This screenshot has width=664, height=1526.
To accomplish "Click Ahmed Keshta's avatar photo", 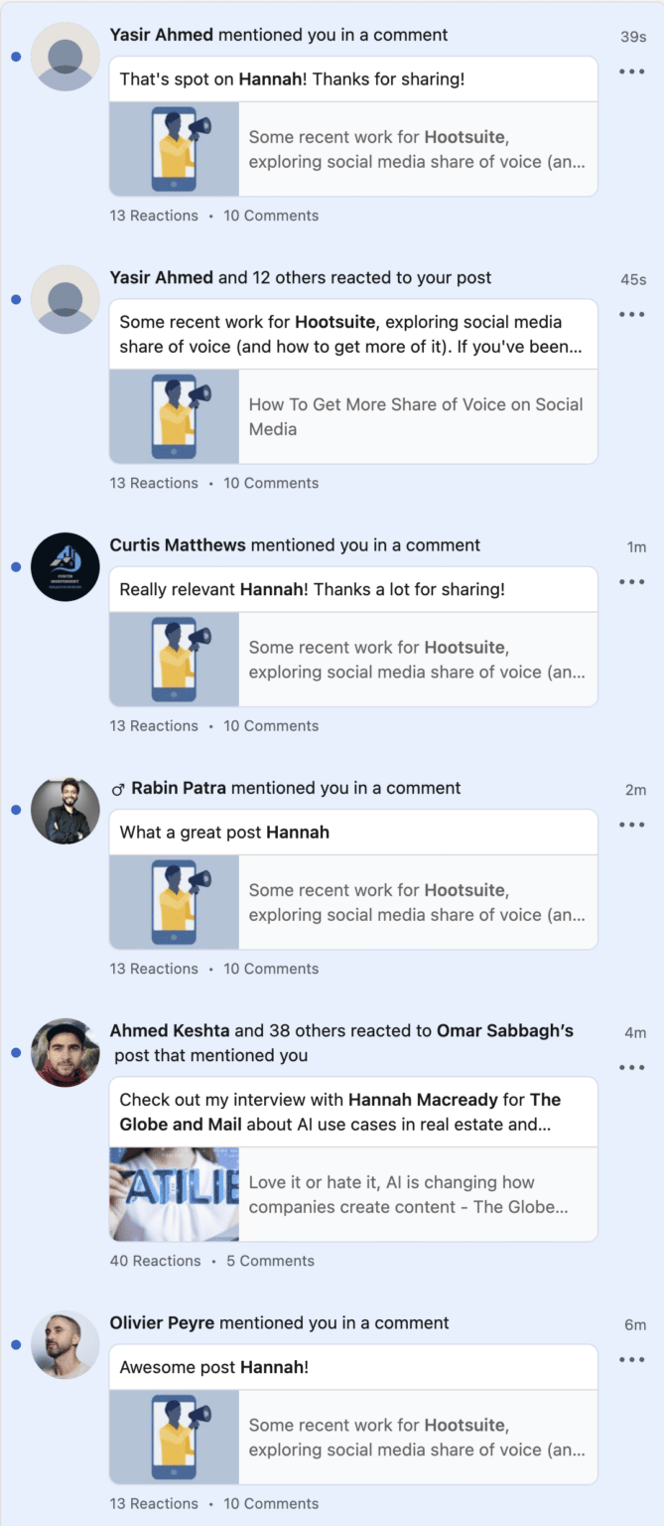I will (x=64, y=1053).
